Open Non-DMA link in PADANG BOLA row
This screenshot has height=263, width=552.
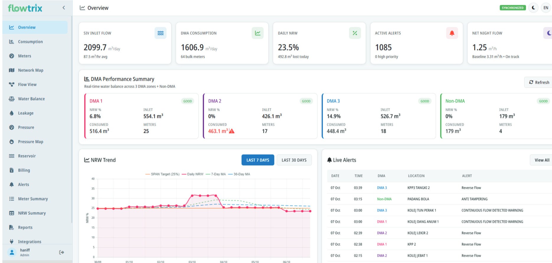click(384, 199)
